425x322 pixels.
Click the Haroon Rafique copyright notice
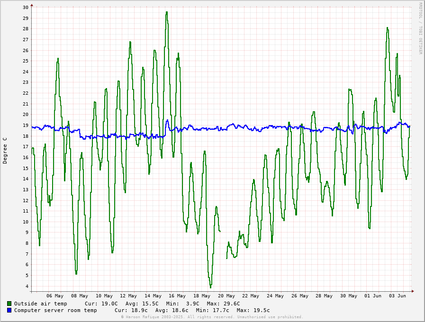click(x=212, y=317)
